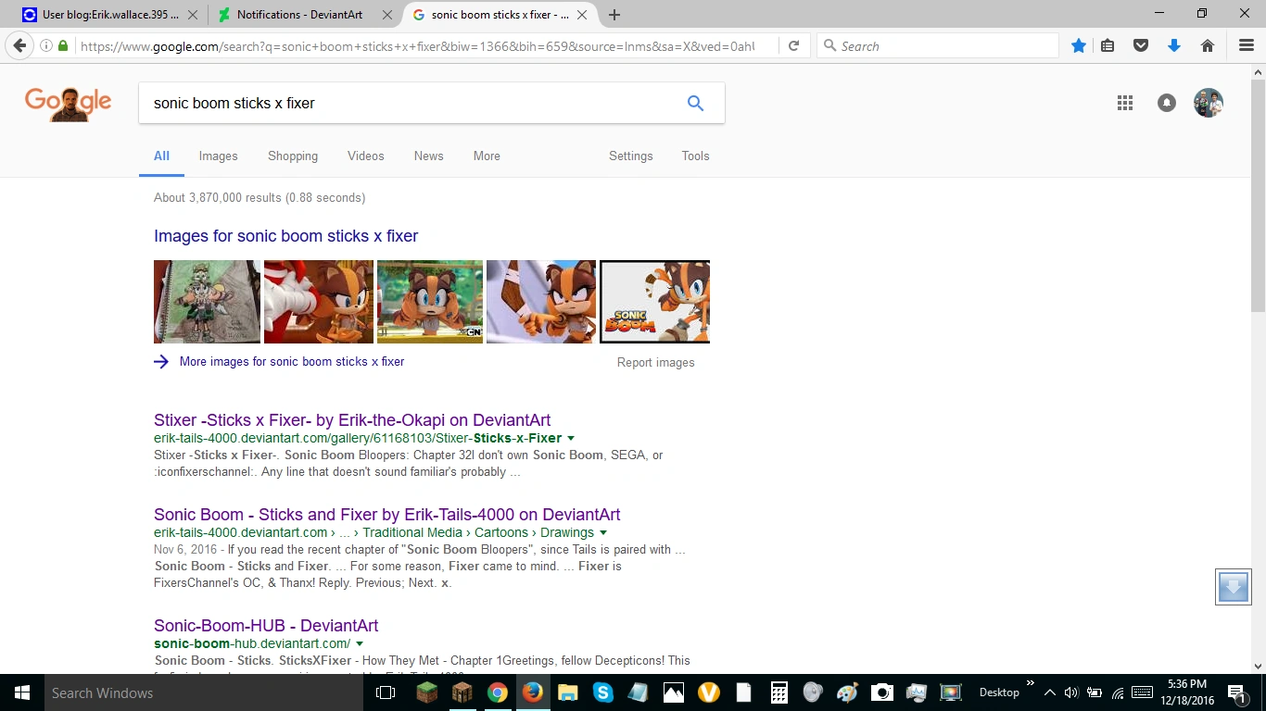Open the Pocket icon in toolbar
This screenshot has height=711, width=1266.
tap(1142, 46)
